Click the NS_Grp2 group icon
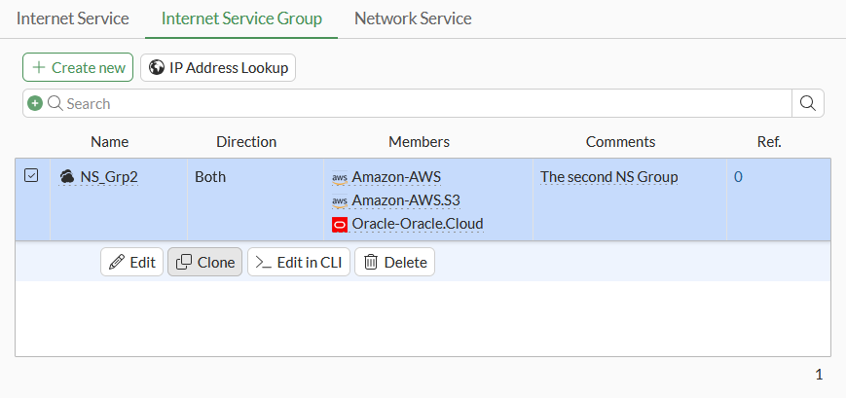This screenshot has width=846, height=398. (67, 177)
